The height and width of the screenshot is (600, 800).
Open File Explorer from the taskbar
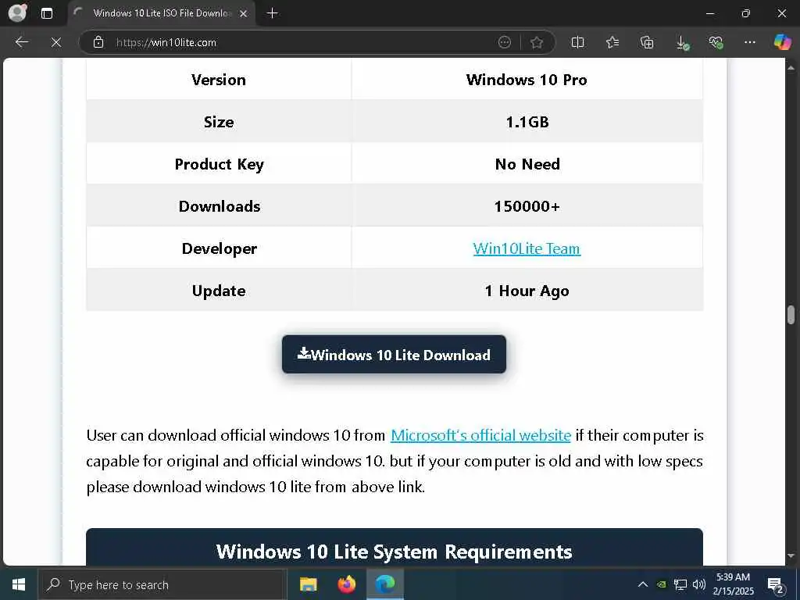(308, 584)
